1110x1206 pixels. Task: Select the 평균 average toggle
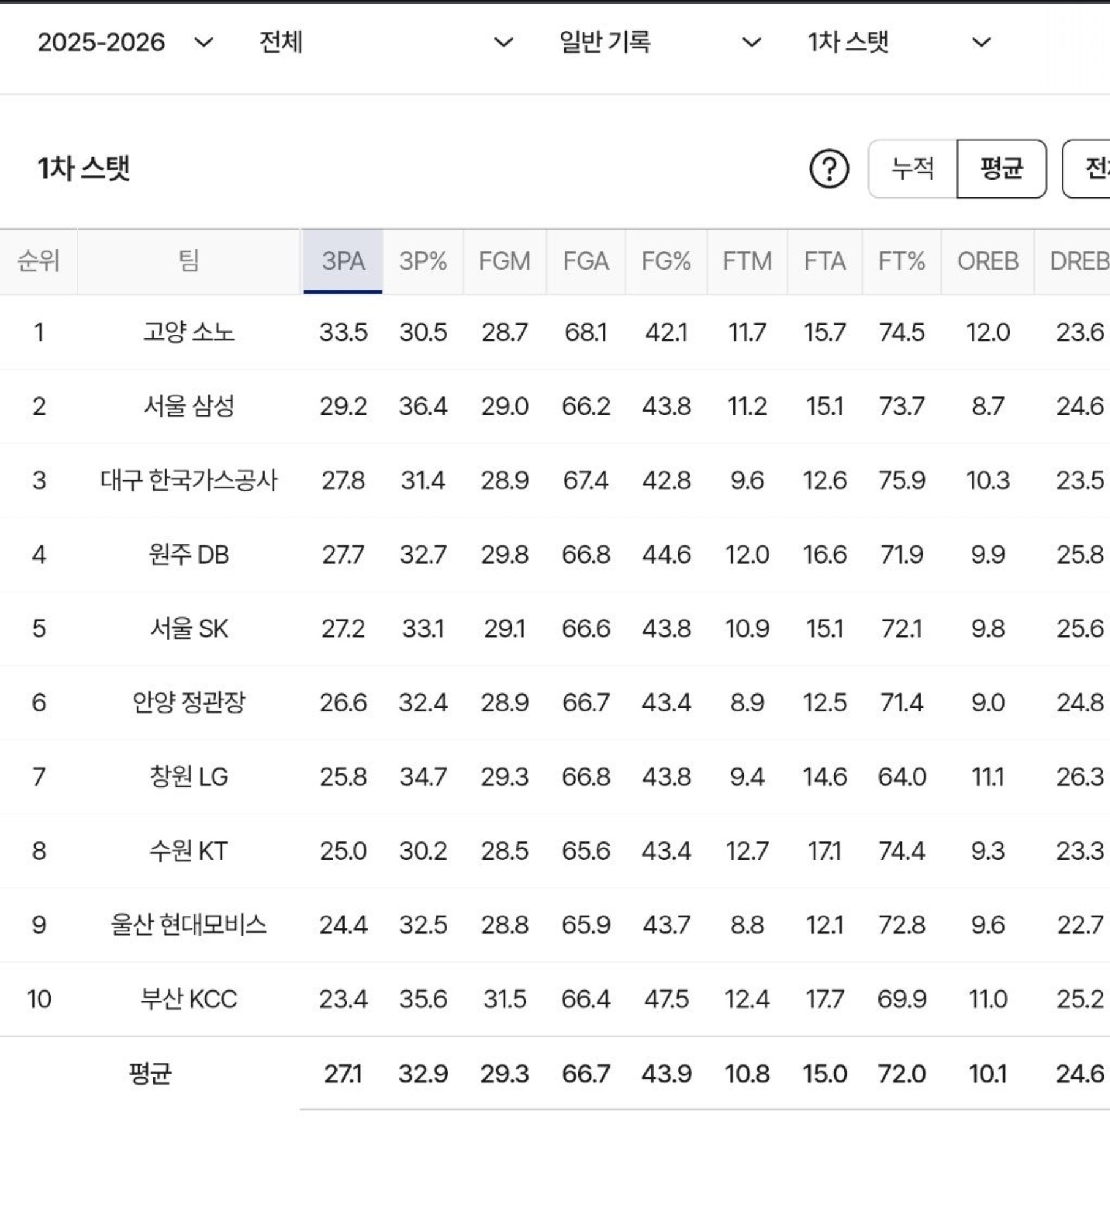(x=1002, y=169)
